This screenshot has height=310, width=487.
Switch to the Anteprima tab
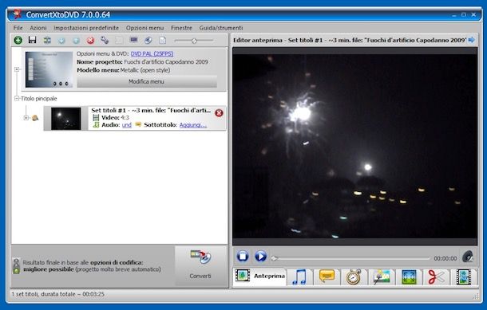point(259,276)
